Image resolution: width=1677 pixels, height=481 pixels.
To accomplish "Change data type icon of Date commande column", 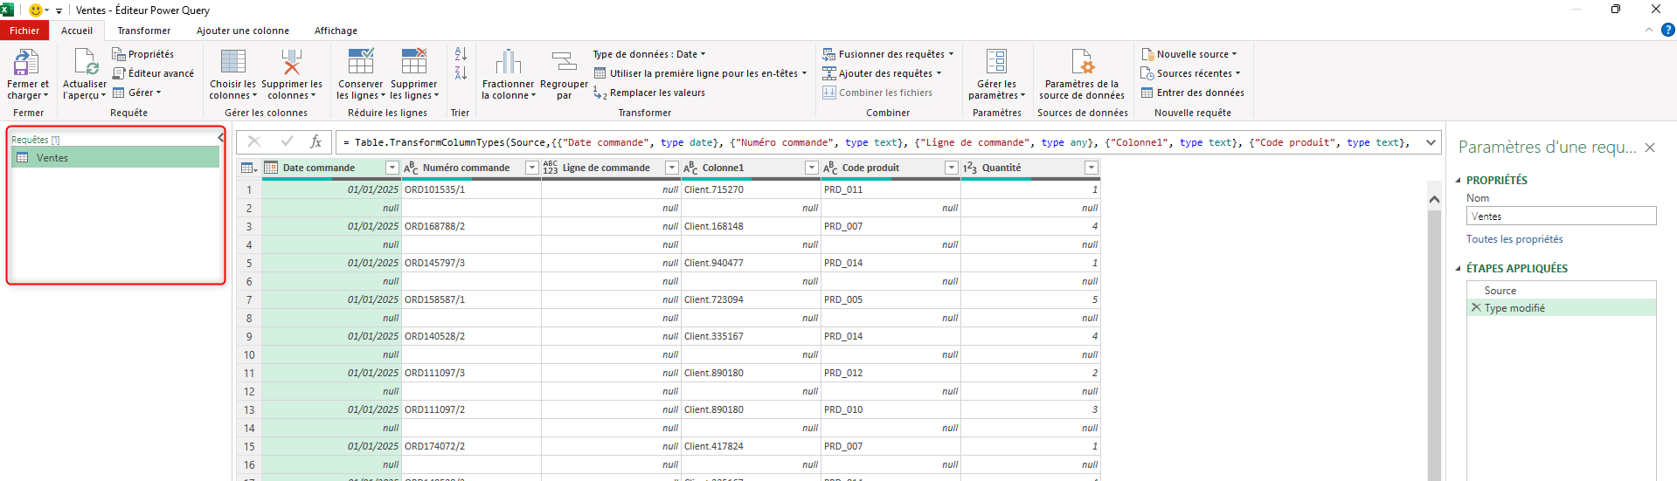I will coord(271,168).
